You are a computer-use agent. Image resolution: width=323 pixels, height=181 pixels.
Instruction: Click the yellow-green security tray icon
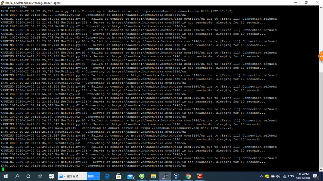(x=267, y=176)
